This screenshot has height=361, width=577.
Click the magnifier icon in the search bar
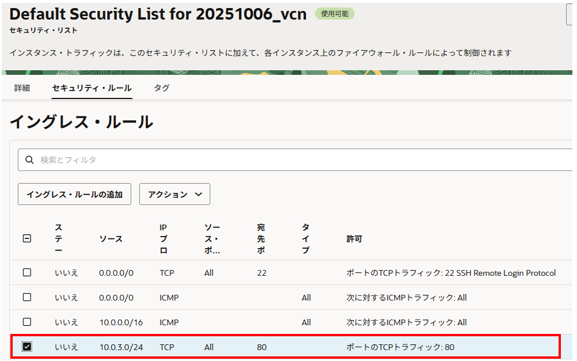click(x=29, y=160)
